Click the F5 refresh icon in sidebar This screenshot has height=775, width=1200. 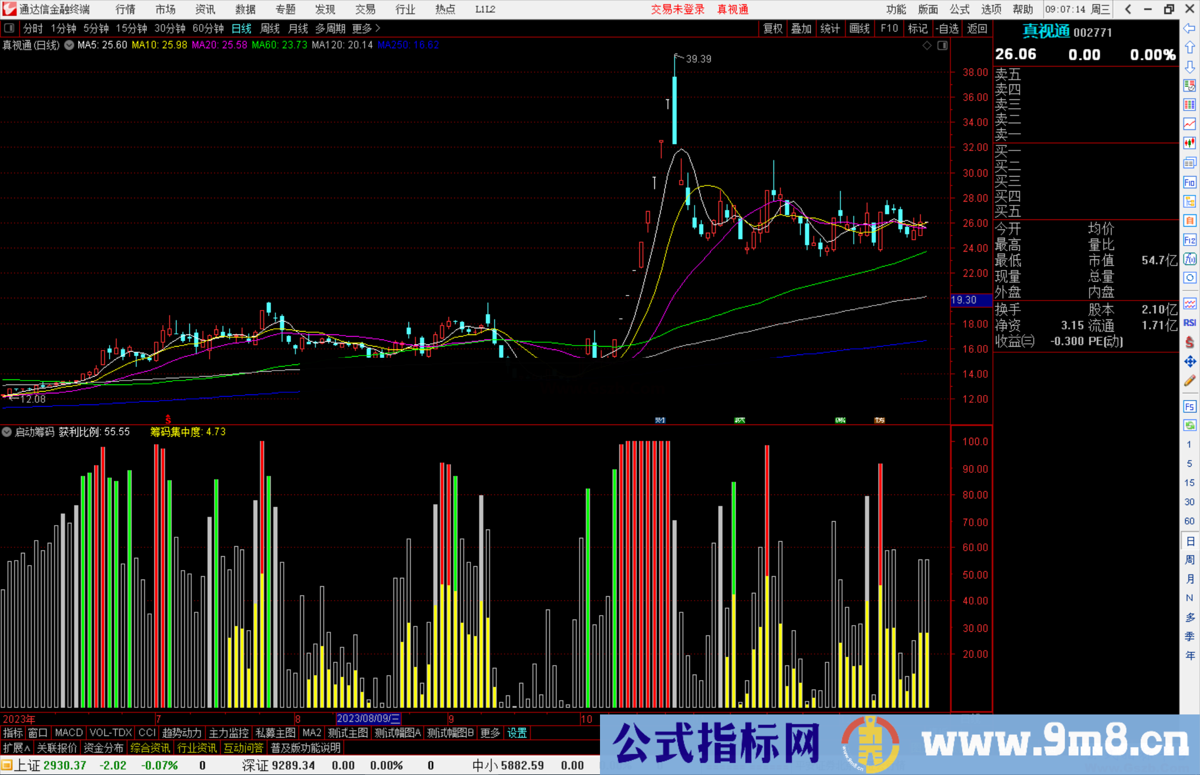pos(1189,407)
